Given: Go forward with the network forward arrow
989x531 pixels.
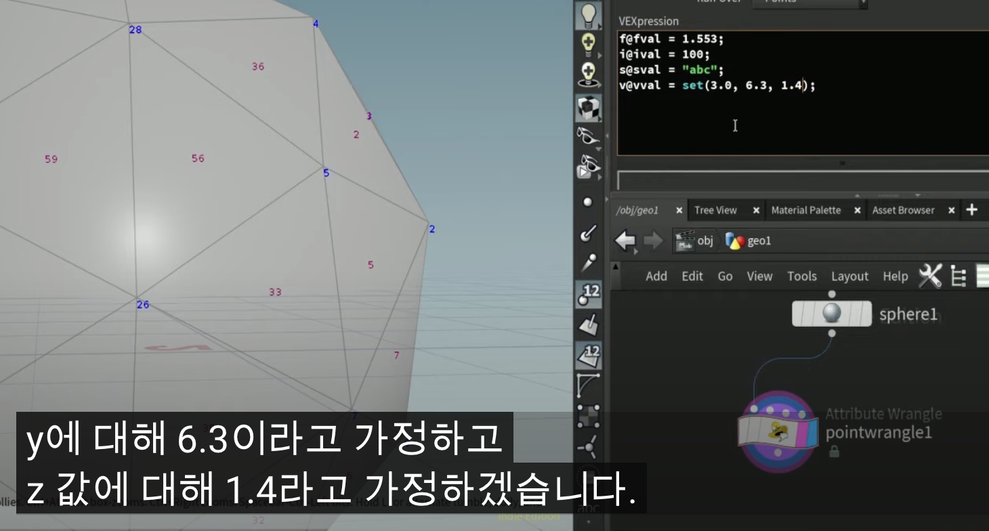Looking at the screenshot, I should (x=652, y=241).
